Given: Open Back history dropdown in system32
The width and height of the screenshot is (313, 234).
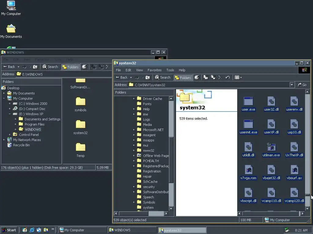Looking at the screenshot, I should pyautogui.click(x=131, y=77).
